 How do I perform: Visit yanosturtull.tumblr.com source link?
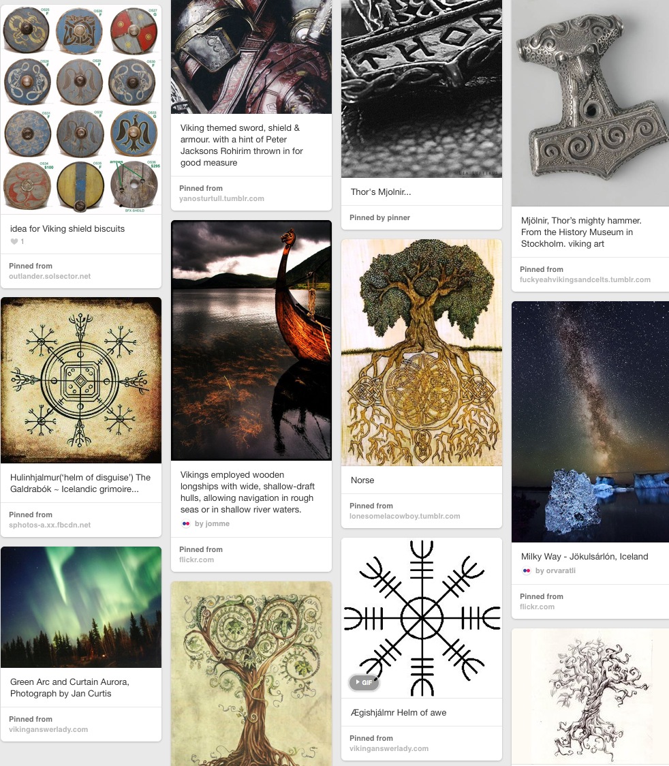click(x=221, y=199)
